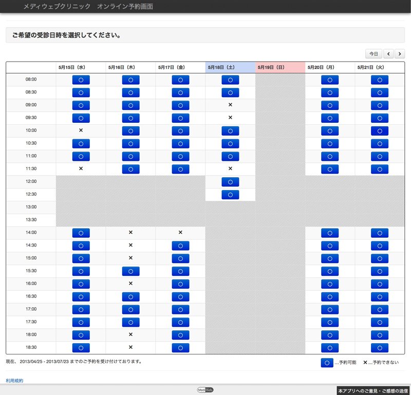
Task: Book 16:00 on 5月15日（水）
Action: click(x=81, y=284)
